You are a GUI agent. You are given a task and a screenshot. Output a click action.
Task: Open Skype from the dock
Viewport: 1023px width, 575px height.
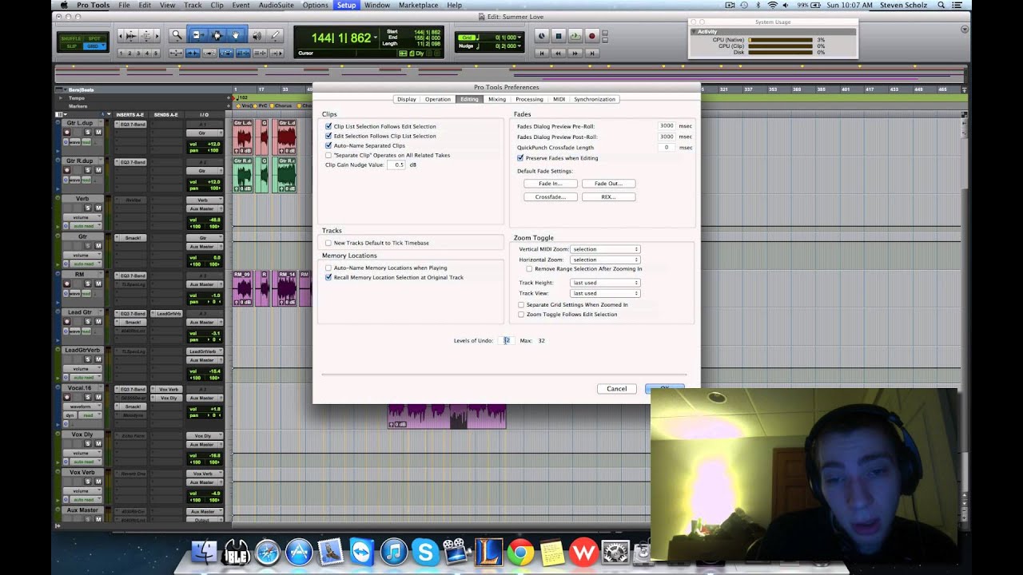(x=424, y=553)
